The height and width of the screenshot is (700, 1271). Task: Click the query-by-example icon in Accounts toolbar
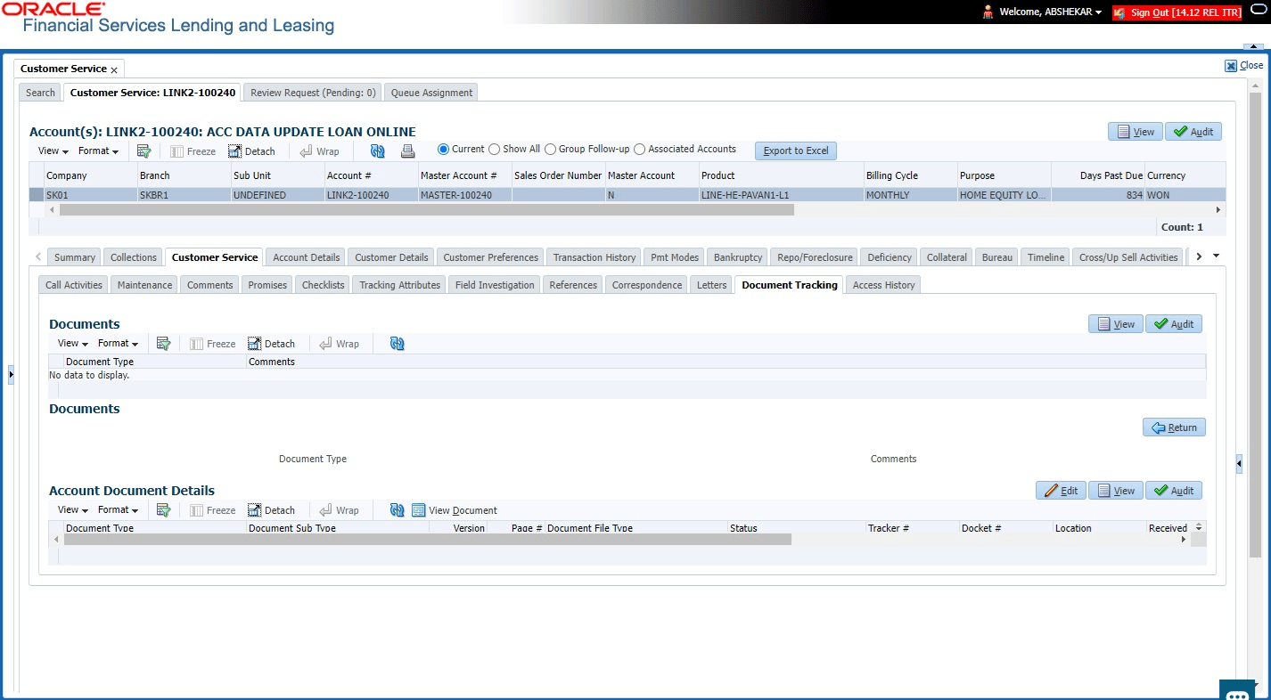(144, 151)
